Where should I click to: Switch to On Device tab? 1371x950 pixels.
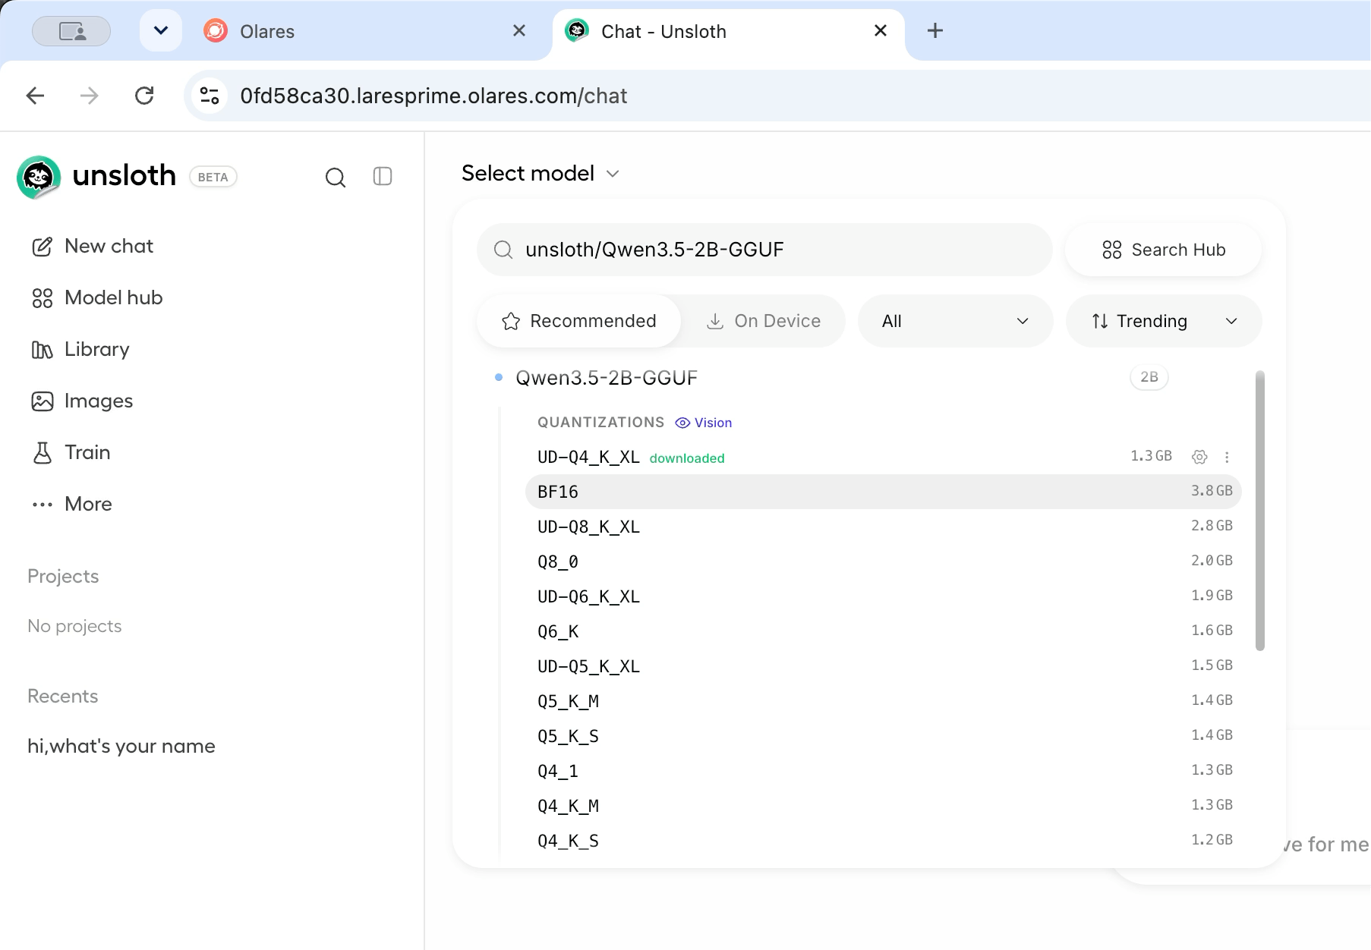pos(763,321)
